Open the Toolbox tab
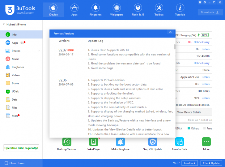Screen dimensions: 225x167 [x=159, y=10]
